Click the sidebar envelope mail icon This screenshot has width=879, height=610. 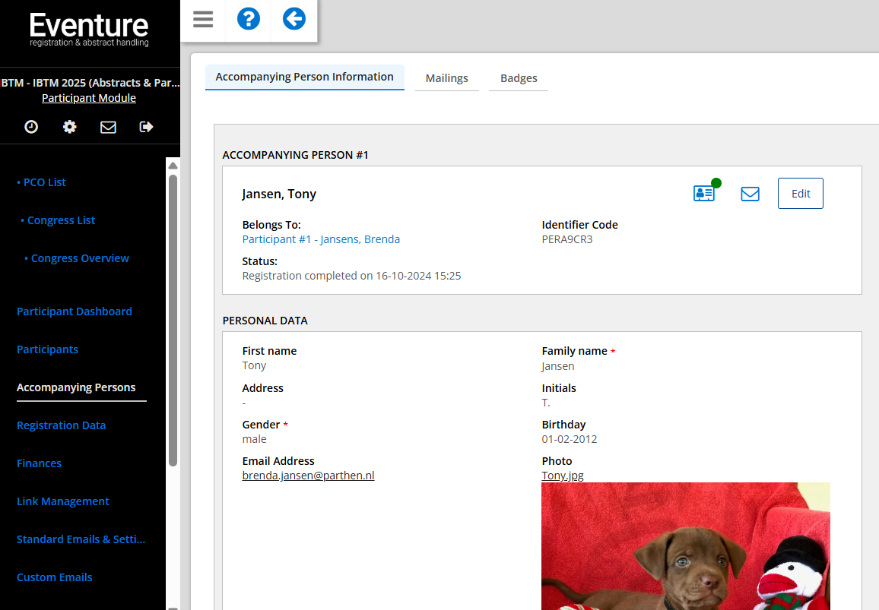108,127
